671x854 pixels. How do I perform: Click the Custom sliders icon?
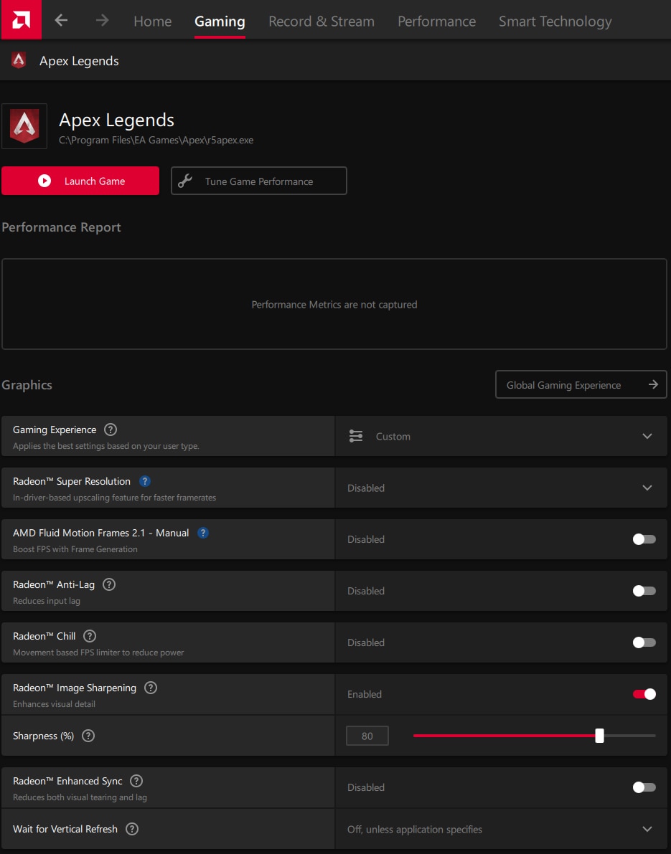coord(356,436)
